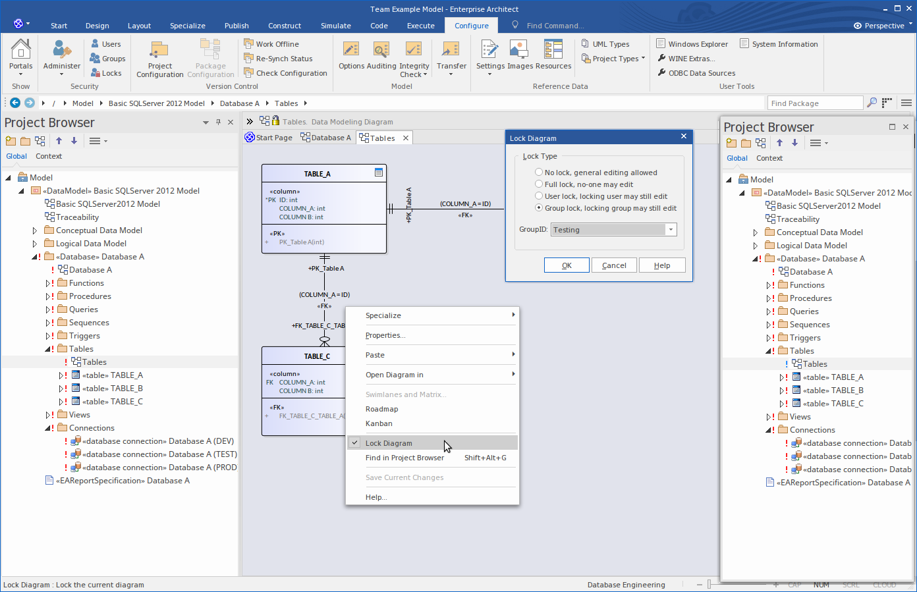Select 'No lock, general editing allowed' option
917x592 pixels.
tap(539, 173)
